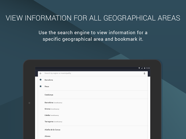This screenshot has height=139, width=186.
Task: Toggle the bookmark star next to Reus
Action: click(x=41, y=86)
